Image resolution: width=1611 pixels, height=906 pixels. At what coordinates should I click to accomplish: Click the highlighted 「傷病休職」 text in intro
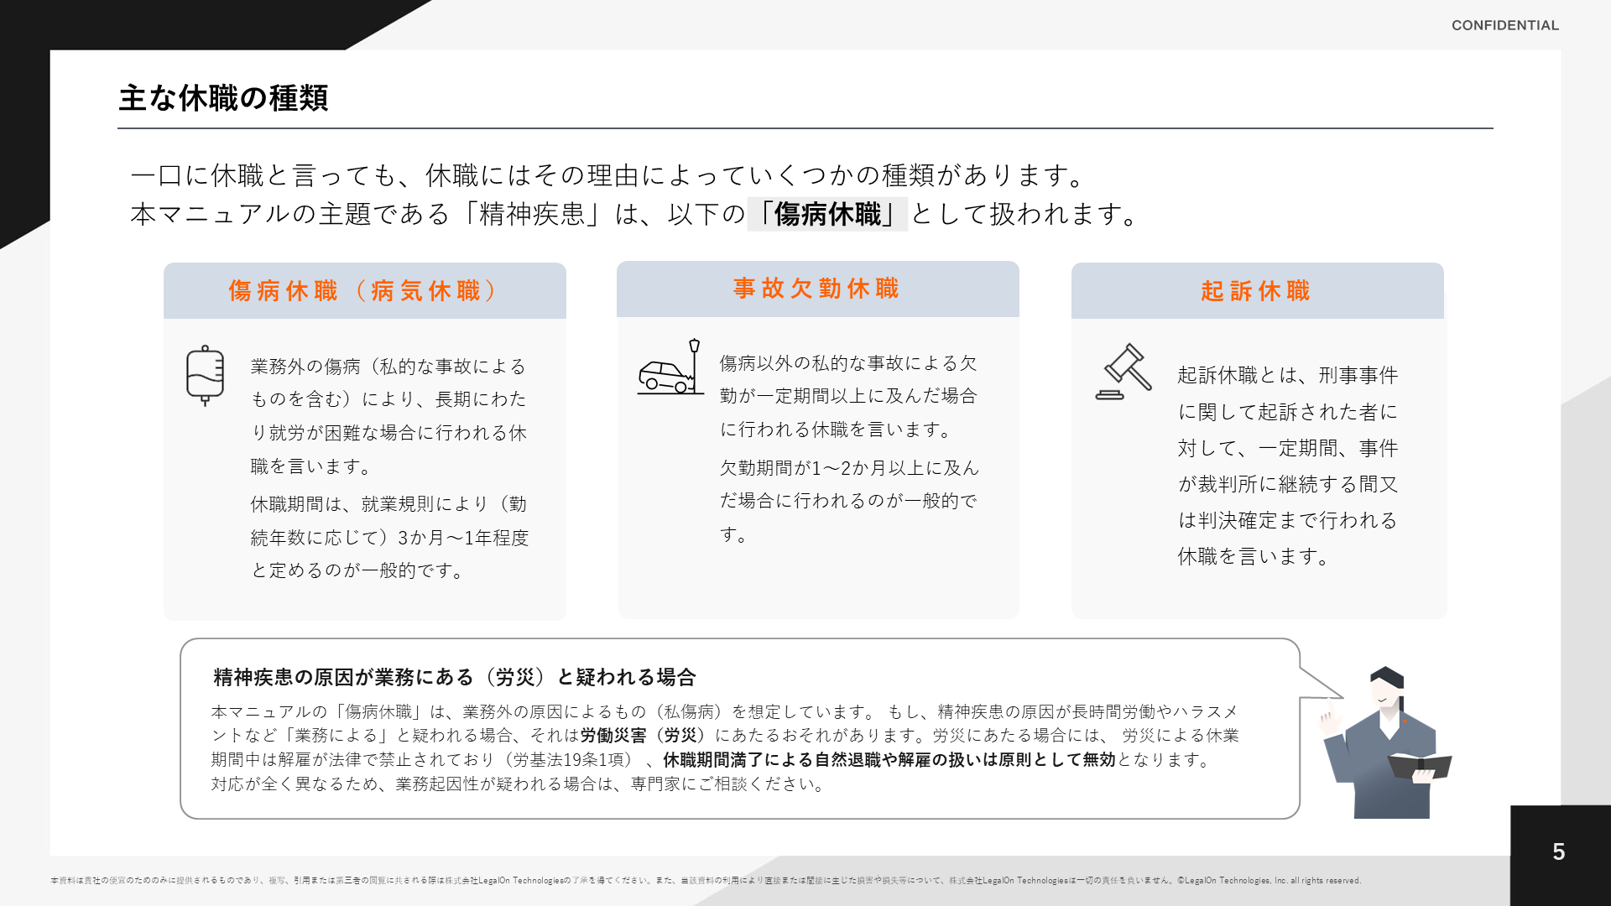click(x=827, y=214)
